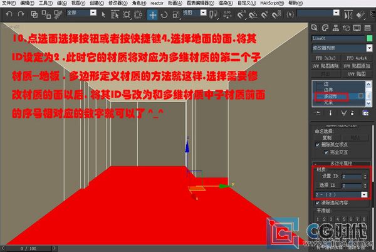The height and width of the screenshot is (252, 376).
Task: Click the green object color swatch
Action: coord(370,38)
